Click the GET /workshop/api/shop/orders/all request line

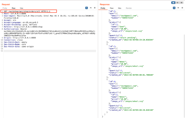click(27, 11)
